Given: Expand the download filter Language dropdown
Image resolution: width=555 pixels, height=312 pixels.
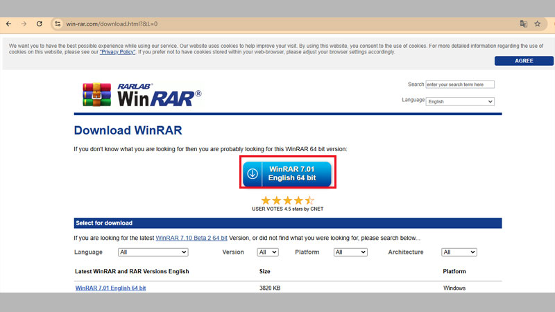Looking at the screenshot, I should tap(153, 252).
